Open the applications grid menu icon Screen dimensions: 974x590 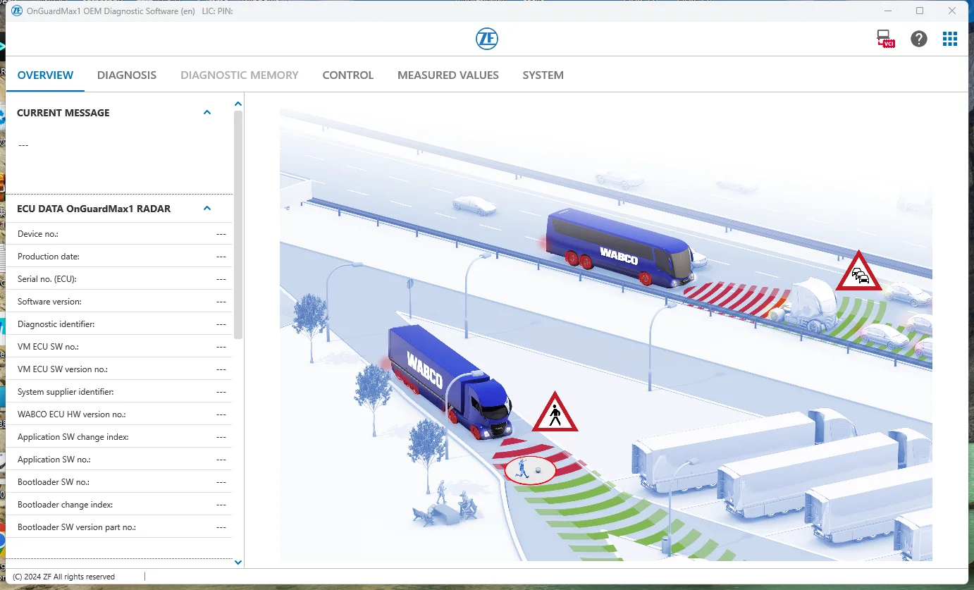[x=950, y=39]
